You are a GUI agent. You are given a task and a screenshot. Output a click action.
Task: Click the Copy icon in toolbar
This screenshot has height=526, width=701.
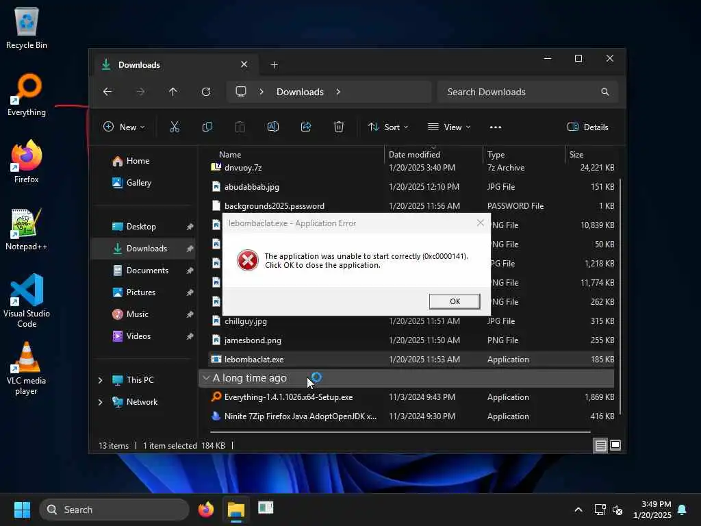coord(207,127)
